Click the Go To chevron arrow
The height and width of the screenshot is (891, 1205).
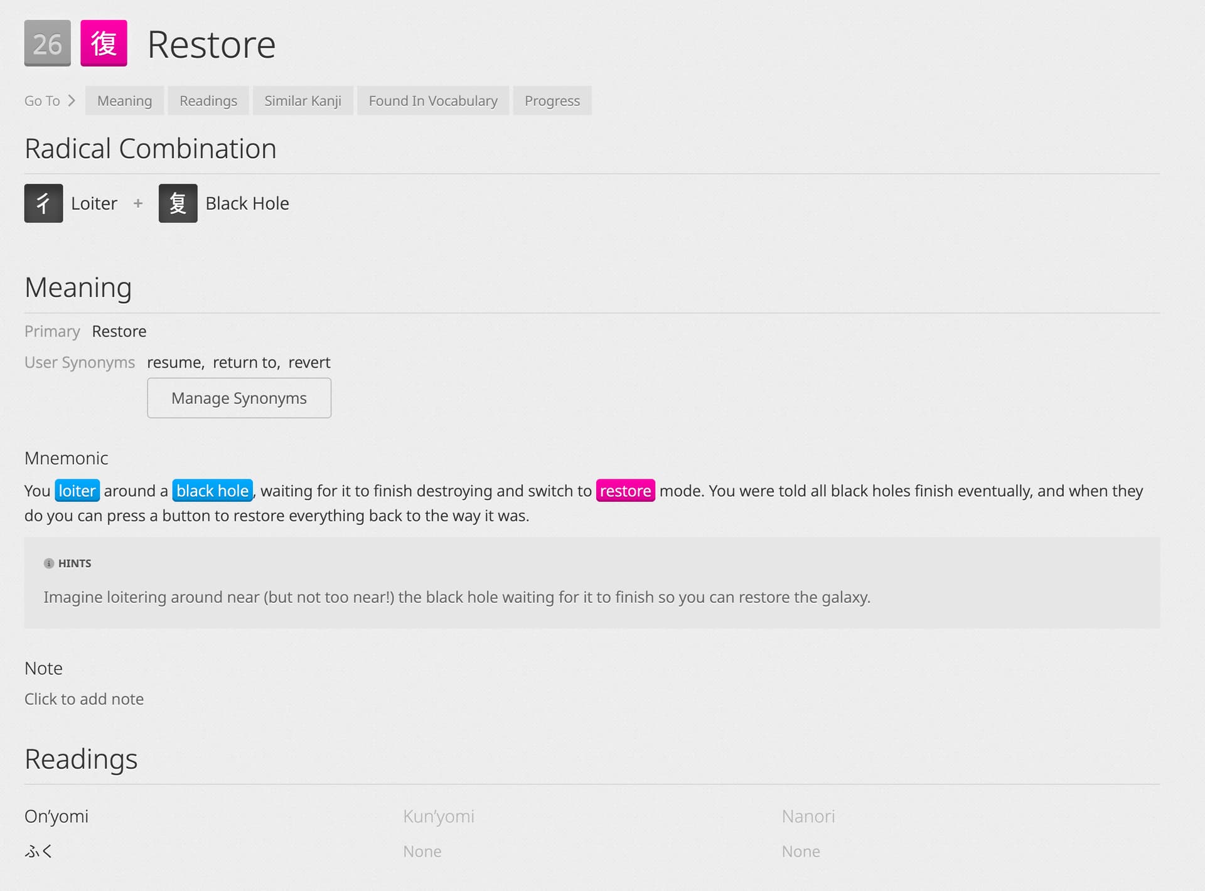pos(72,100)
